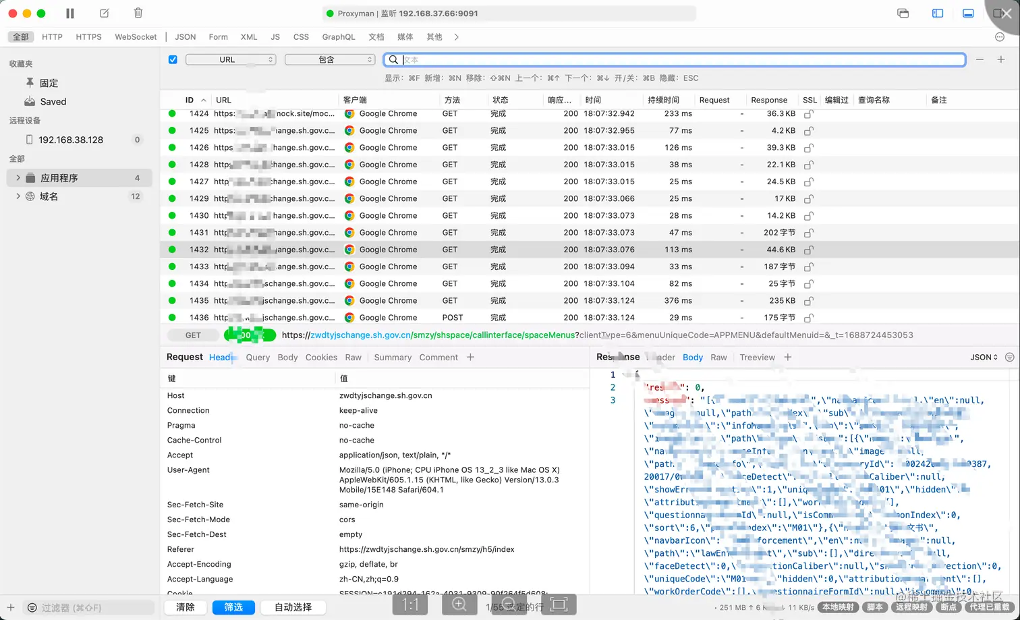
Task: Filter by the 媒体 tab
Action: click(x=405, y=37)
